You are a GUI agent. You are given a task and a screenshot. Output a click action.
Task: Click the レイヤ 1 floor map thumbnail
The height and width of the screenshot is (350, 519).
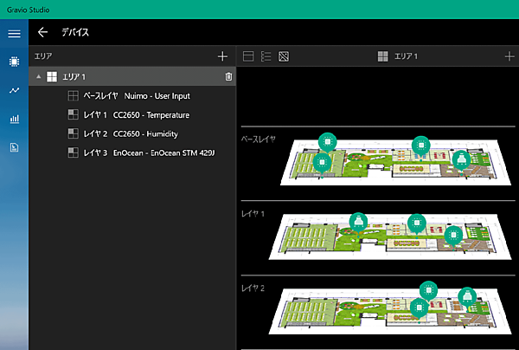pyautogui.click(x=389, y=236)
